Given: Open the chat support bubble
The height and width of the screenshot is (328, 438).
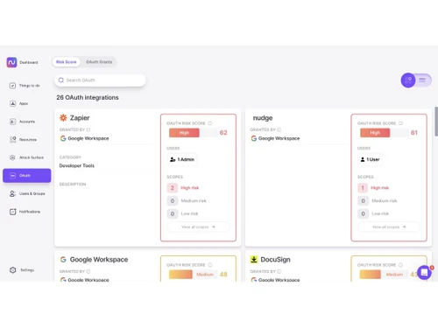Looking at the screenshot, I should click(424, 273).
